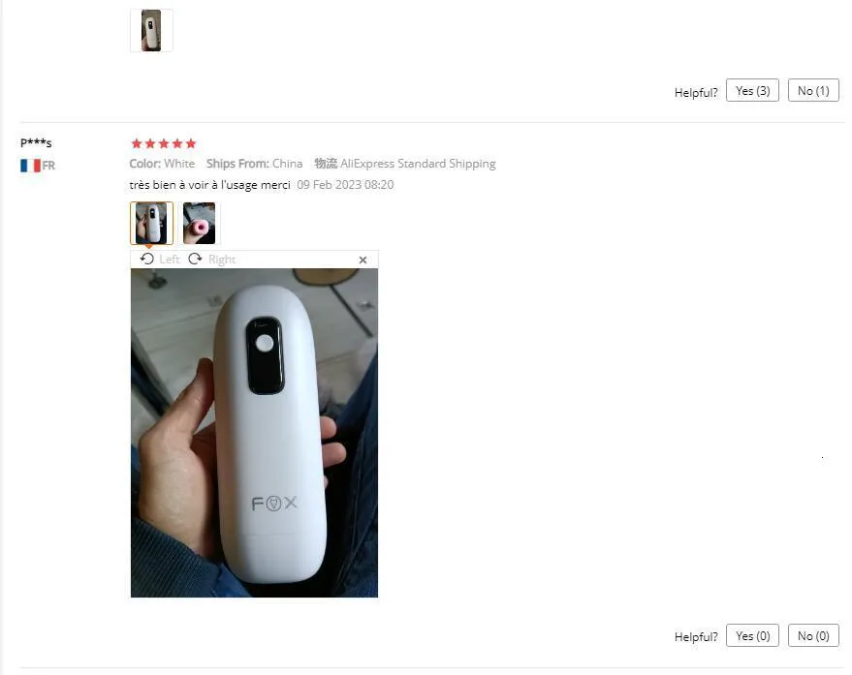Click Yes (3) helpful button
Viewport: 852px width, 675px height.
(x=752, y=91)
